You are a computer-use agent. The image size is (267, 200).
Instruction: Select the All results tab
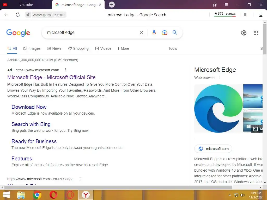(x=12, y=48)
